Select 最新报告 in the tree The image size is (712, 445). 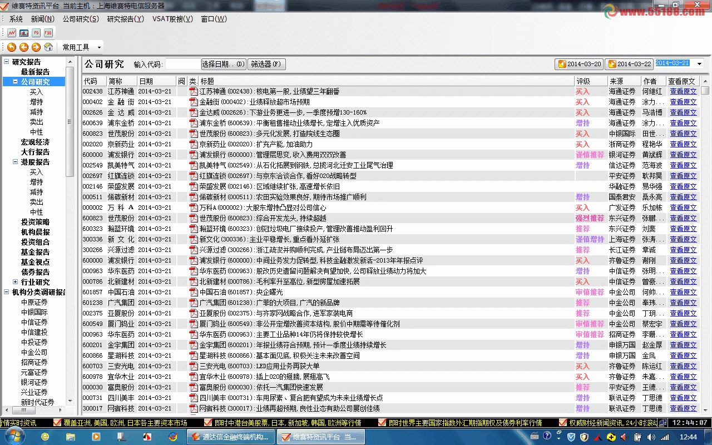pos(35,72)
